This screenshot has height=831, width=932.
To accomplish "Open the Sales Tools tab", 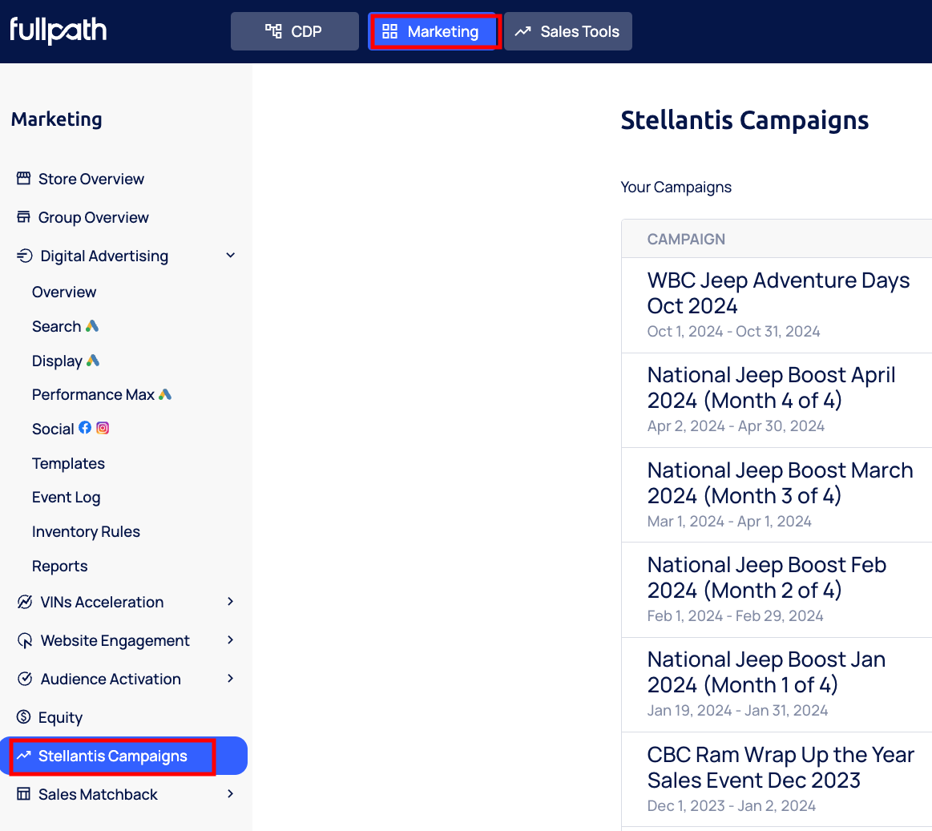I will (567, 31).
